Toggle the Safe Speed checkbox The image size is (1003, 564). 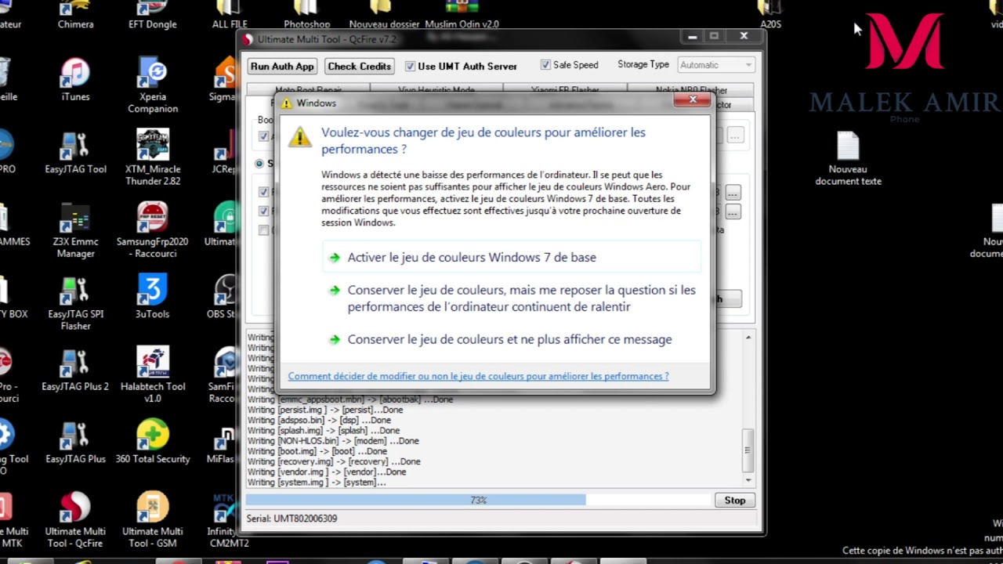point(545,65)
